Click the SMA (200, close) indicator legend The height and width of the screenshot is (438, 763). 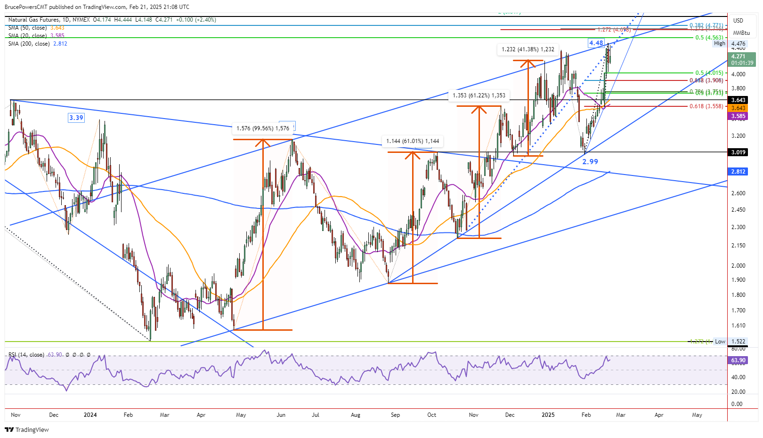tap(38, 44)
